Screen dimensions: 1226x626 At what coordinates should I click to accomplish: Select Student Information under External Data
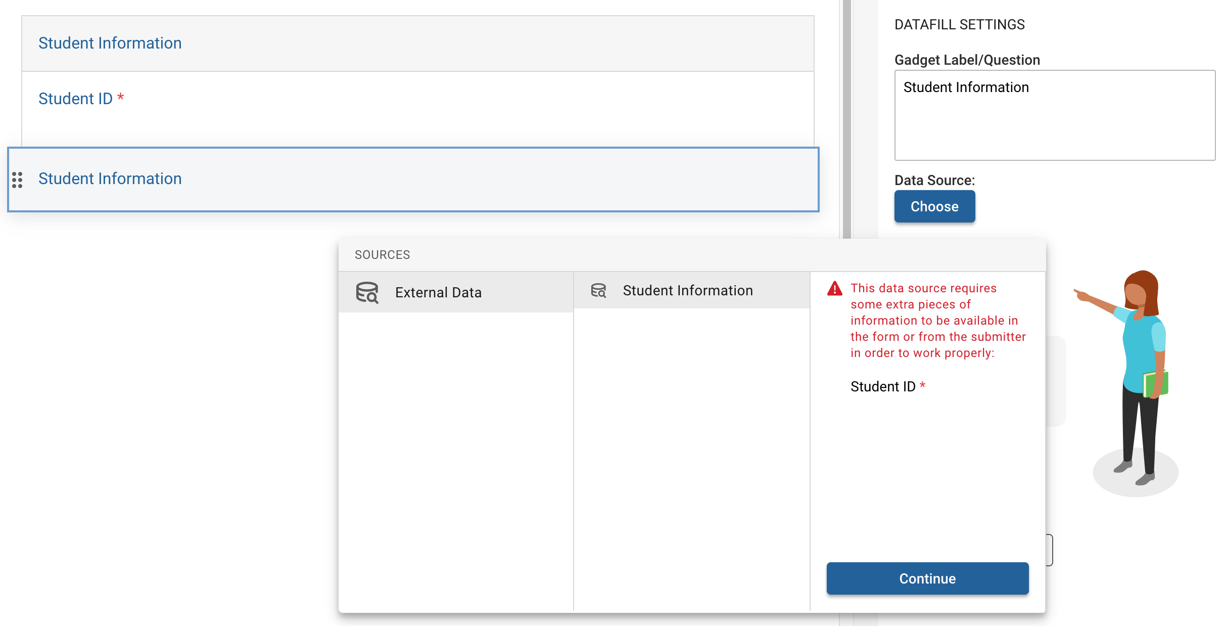click(x=687, y=290)
